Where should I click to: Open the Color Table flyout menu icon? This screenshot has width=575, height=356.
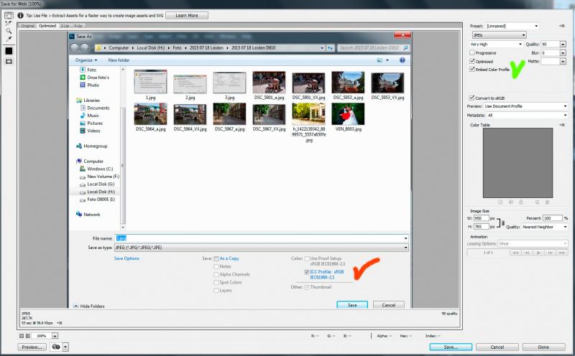point(562,125)
